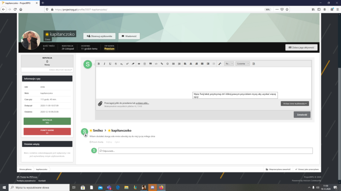
Task: Click the code snippet icon
Action: pyautogui.click(x=156, y=64)
